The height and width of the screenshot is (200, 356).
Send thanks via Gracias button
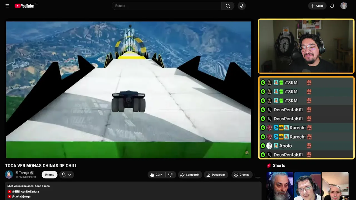point(242,175)
